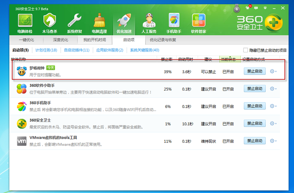294x193 pixels.
Task: Open gear dropdown for 360手机助手 row
Action: tap(273, 106)
